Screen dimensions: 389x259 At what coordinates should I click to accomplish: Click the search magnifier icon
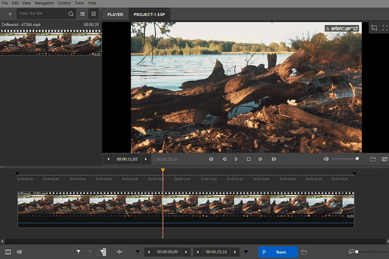pos(71,14)
